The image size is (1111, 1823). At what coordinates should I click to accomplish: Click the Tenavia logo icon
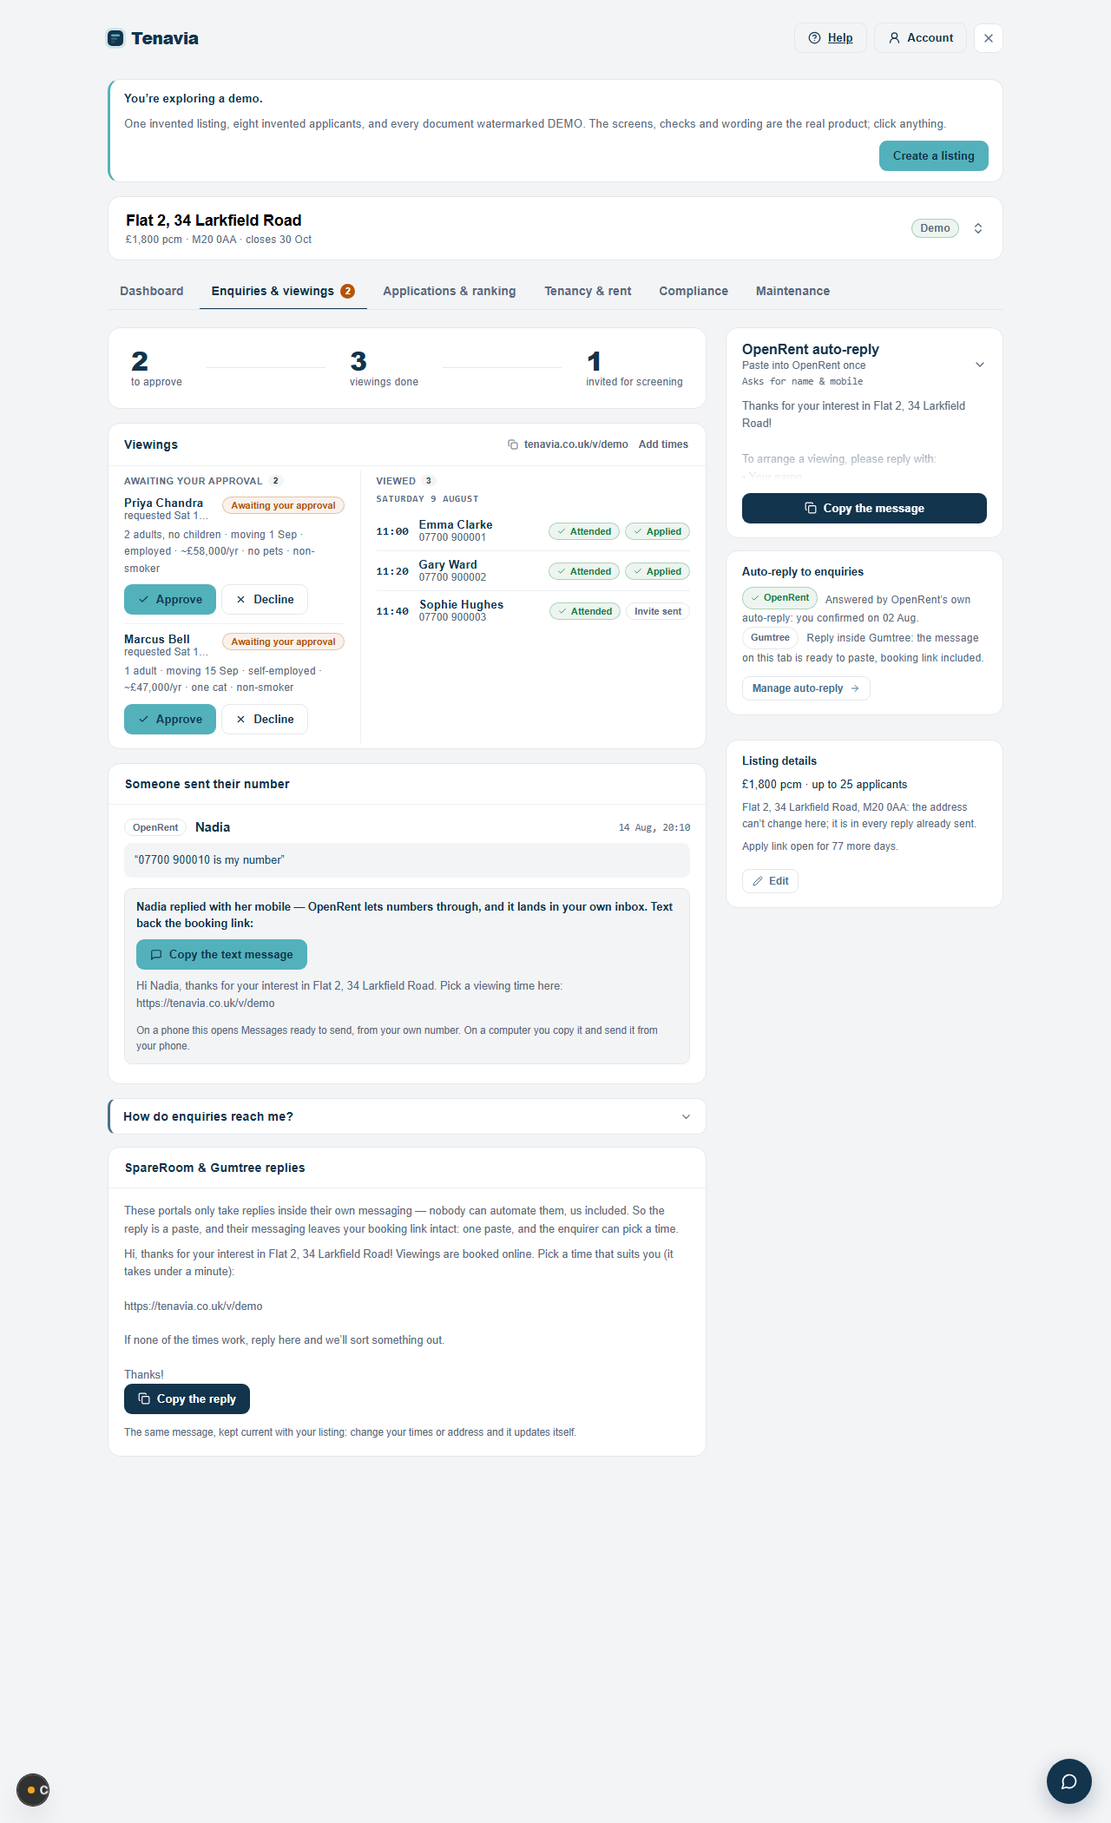tap(115, 38)
